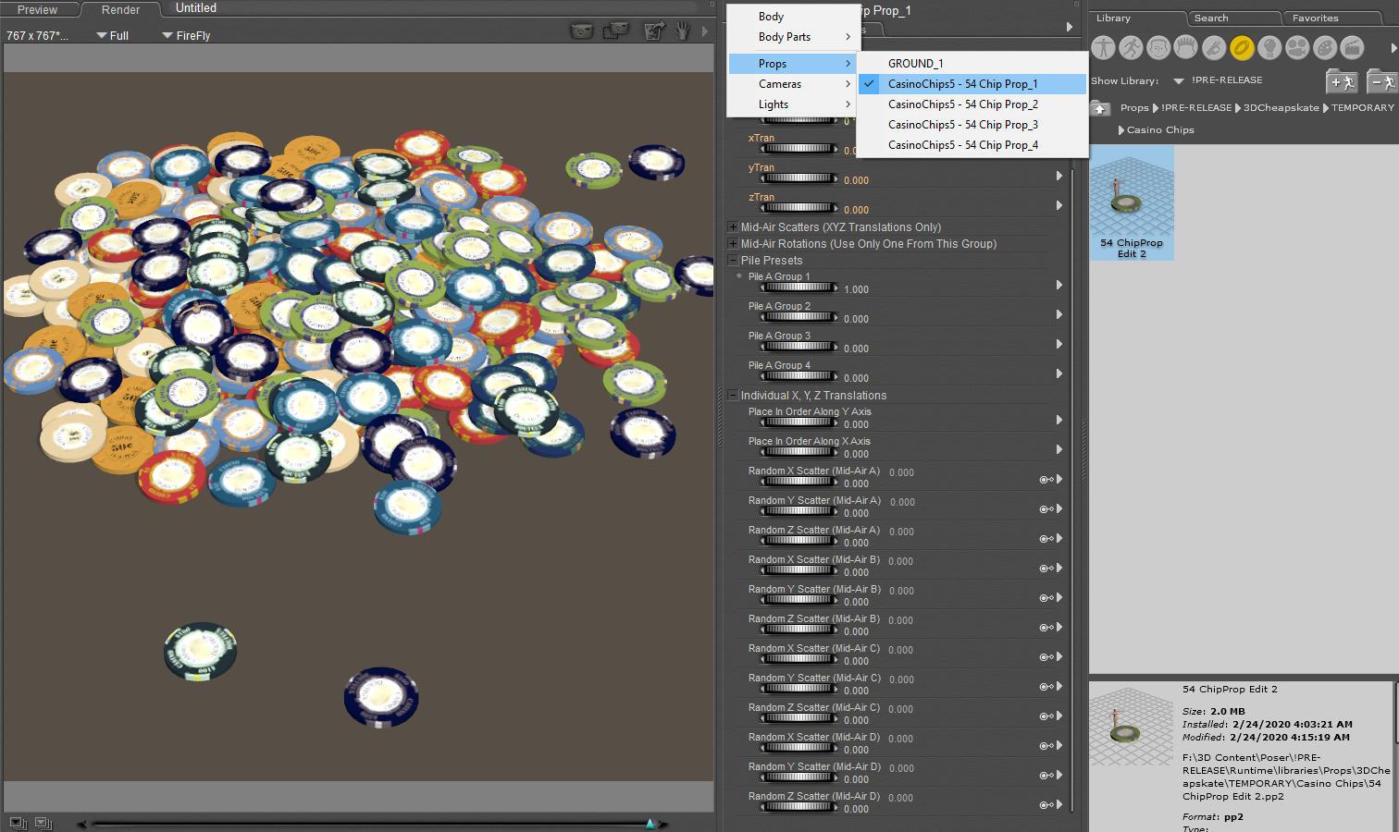Select the highlighted Props library category icon

click(1242, 47)
